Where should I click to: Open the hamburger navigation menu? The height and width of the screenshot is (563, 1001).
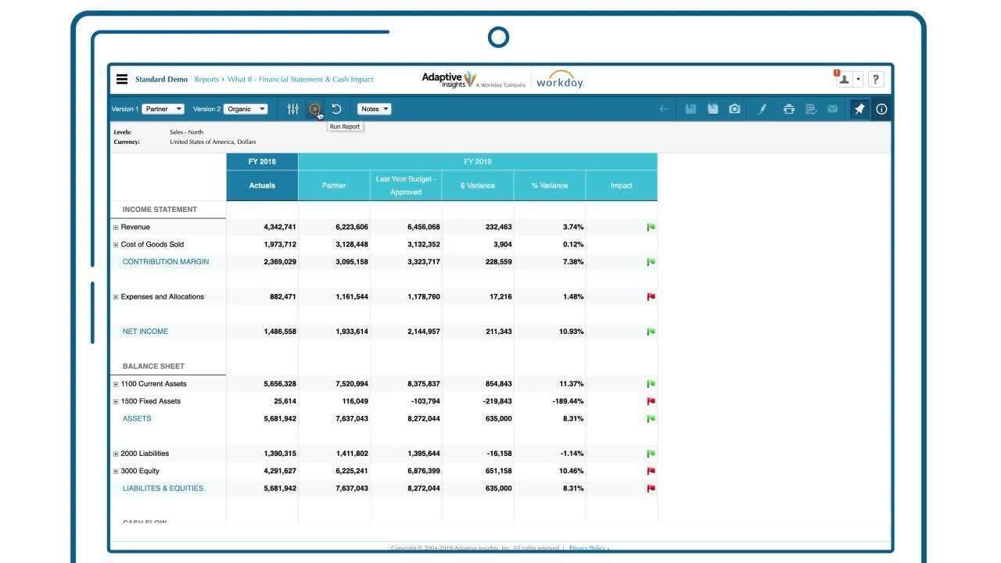point(122,79)
